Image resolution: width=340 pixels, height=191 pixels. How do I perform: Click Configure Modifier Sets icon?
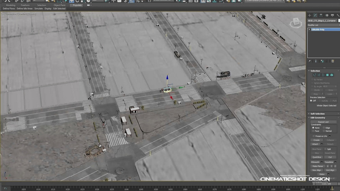333,61
